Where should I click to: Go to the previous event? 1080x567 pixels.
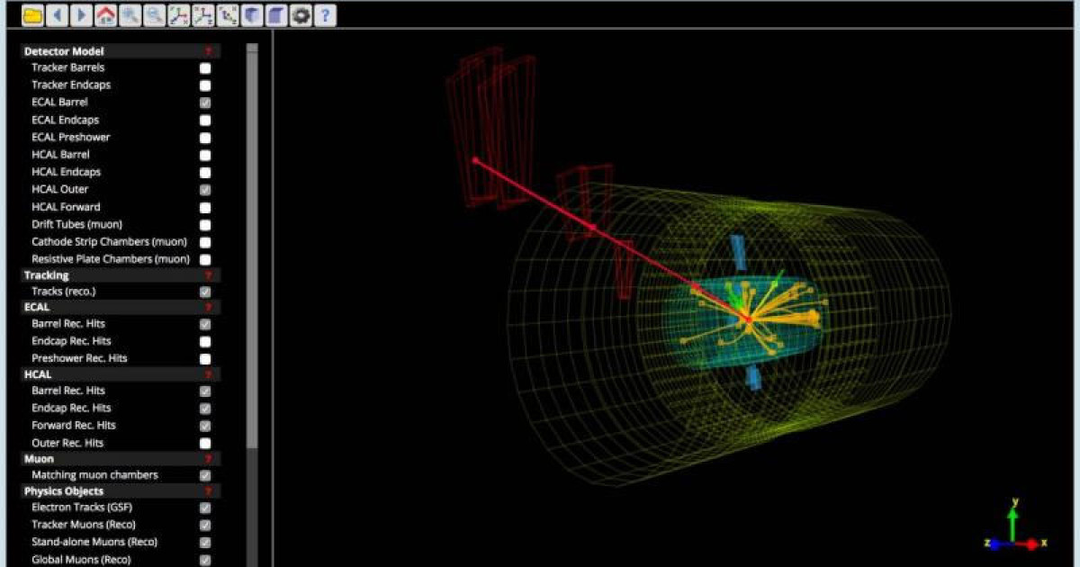pyautogui.click(x=58, y=14)
